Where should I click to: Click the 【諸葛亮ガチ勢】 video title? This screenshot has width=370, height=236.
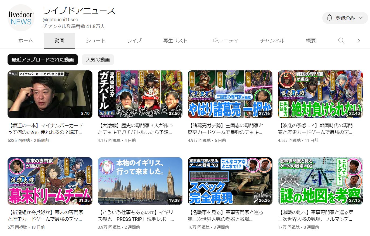tap(226, 129)
